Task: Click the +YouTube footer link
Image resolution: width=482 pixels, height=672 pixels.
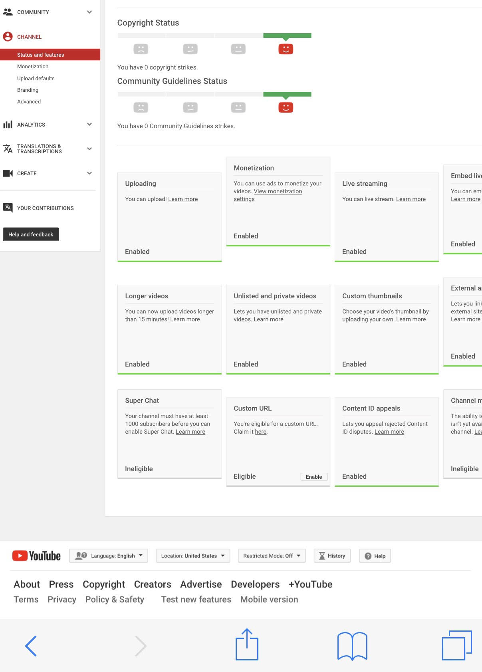Action: [310, 584]
